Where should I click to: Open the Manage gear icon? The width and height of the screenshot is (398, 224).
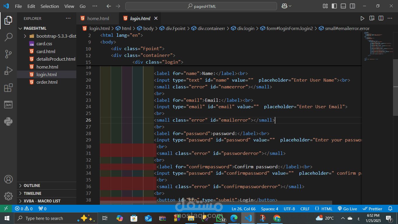(8, 196)
